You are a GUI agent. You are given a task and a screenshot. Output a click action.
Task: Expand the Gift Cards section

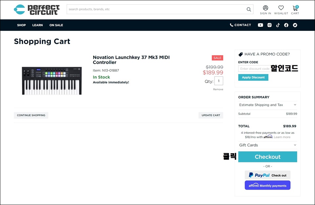click(x=268, y=145)
